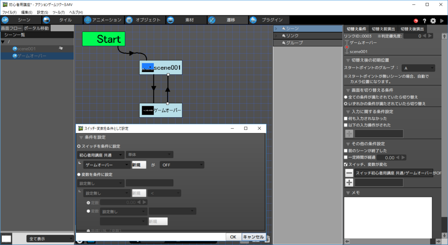Open the ゲームオーバー switch dropdown

[107, 165]
